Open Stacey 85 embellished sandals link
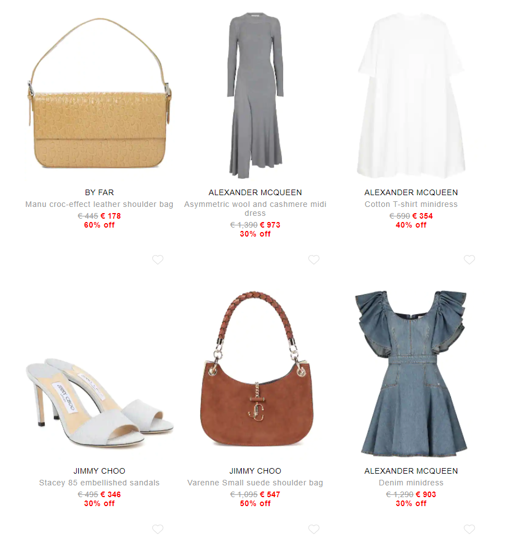Image resolution: width=522 pixels, height=543 pixels. 100,483
